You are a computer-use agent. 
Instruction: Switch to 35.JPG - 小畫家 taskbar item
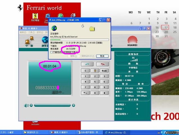click(10, 132)
